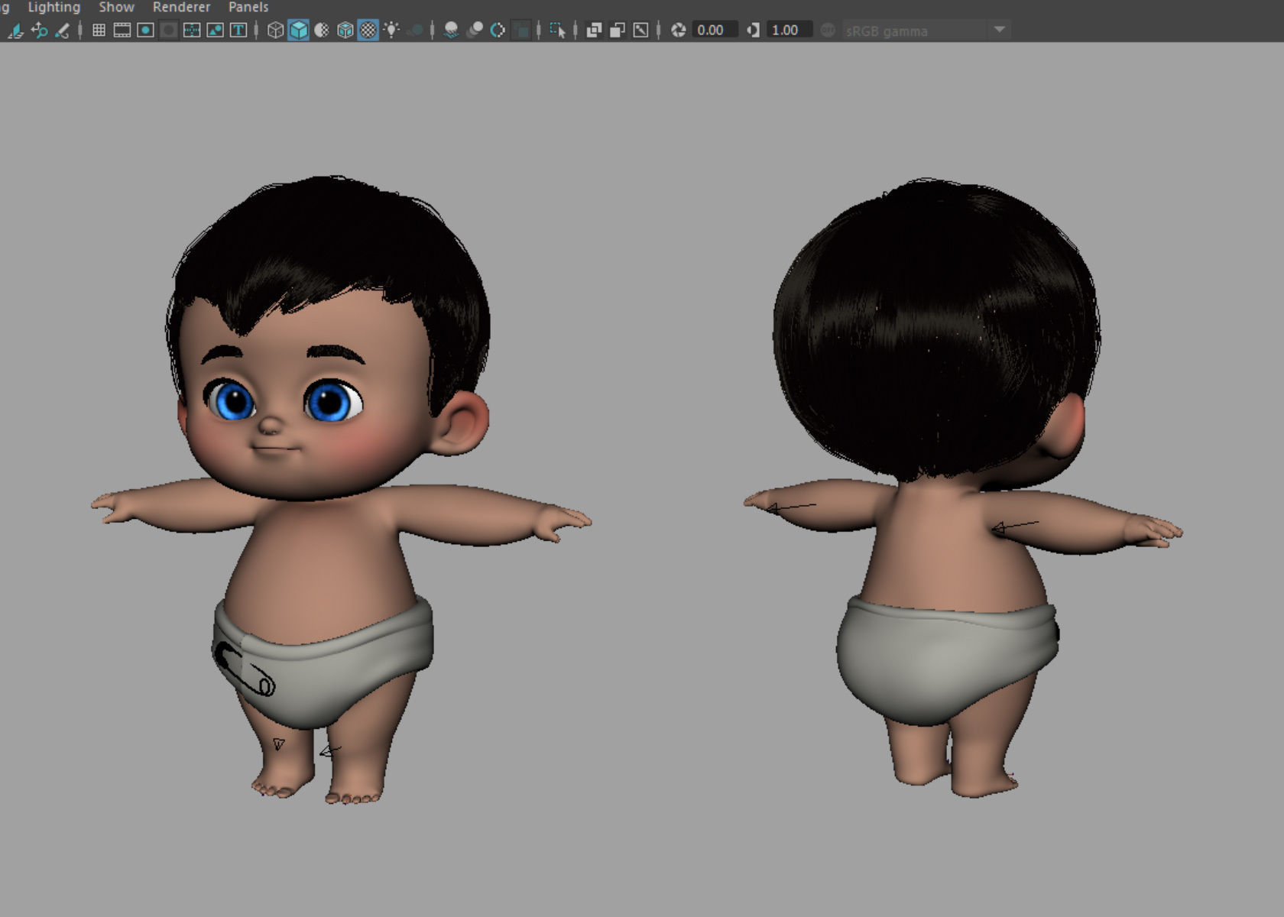Click the Gamma reset icon
Screen dimensions: 1284x917
coord(753,30)
